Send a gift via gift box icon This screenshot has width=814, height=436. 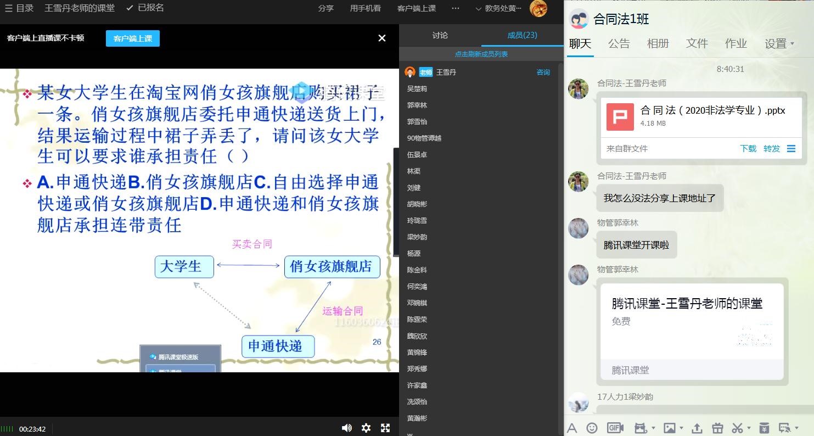tap(717, 428)
